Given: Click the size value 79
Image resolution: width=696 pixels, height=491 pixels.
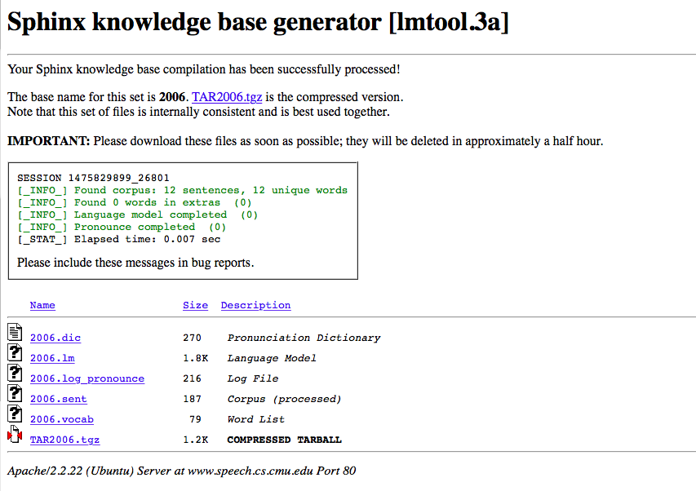Looking at the screenshot, I should (195, 419).
